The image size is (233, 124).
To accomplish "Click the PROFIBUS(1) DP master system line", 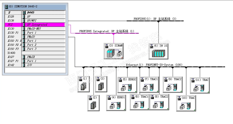I will pyautogui.click(x=155, y=21).
